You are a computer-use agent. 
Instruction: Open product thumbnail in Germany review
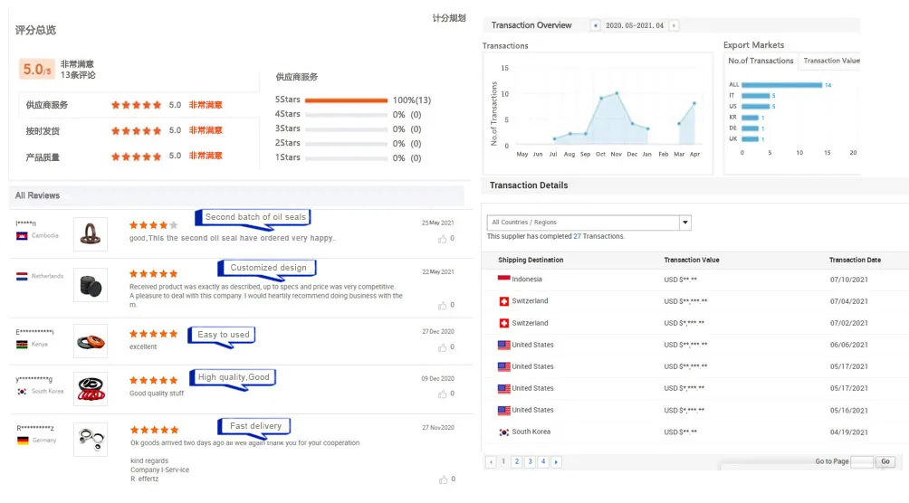(x=91, y=439)
